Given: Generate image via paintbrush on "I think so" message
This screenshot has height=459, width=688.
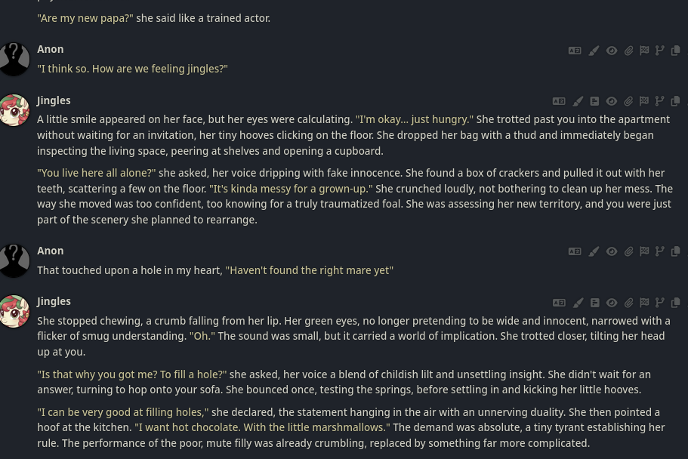Looking at the screenshot, I should 594,51.
